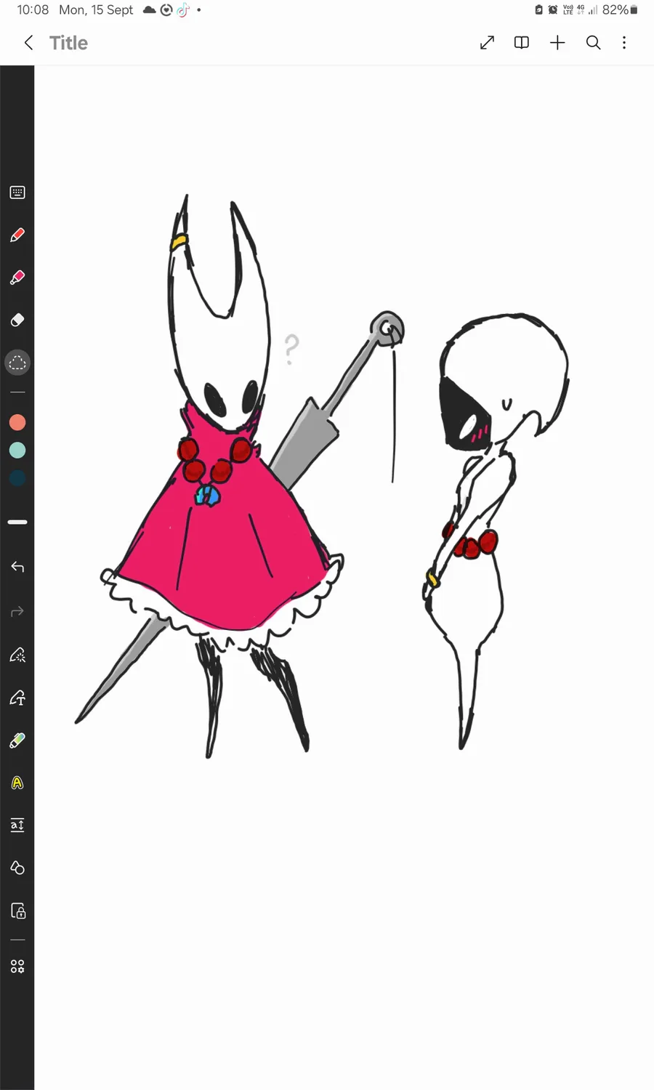
Task: Open the more options three-dot menu
Action: coord(624,43)
